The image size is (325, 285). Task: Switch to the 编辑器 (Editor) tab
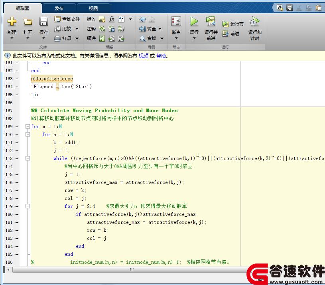tap(23, 8)
